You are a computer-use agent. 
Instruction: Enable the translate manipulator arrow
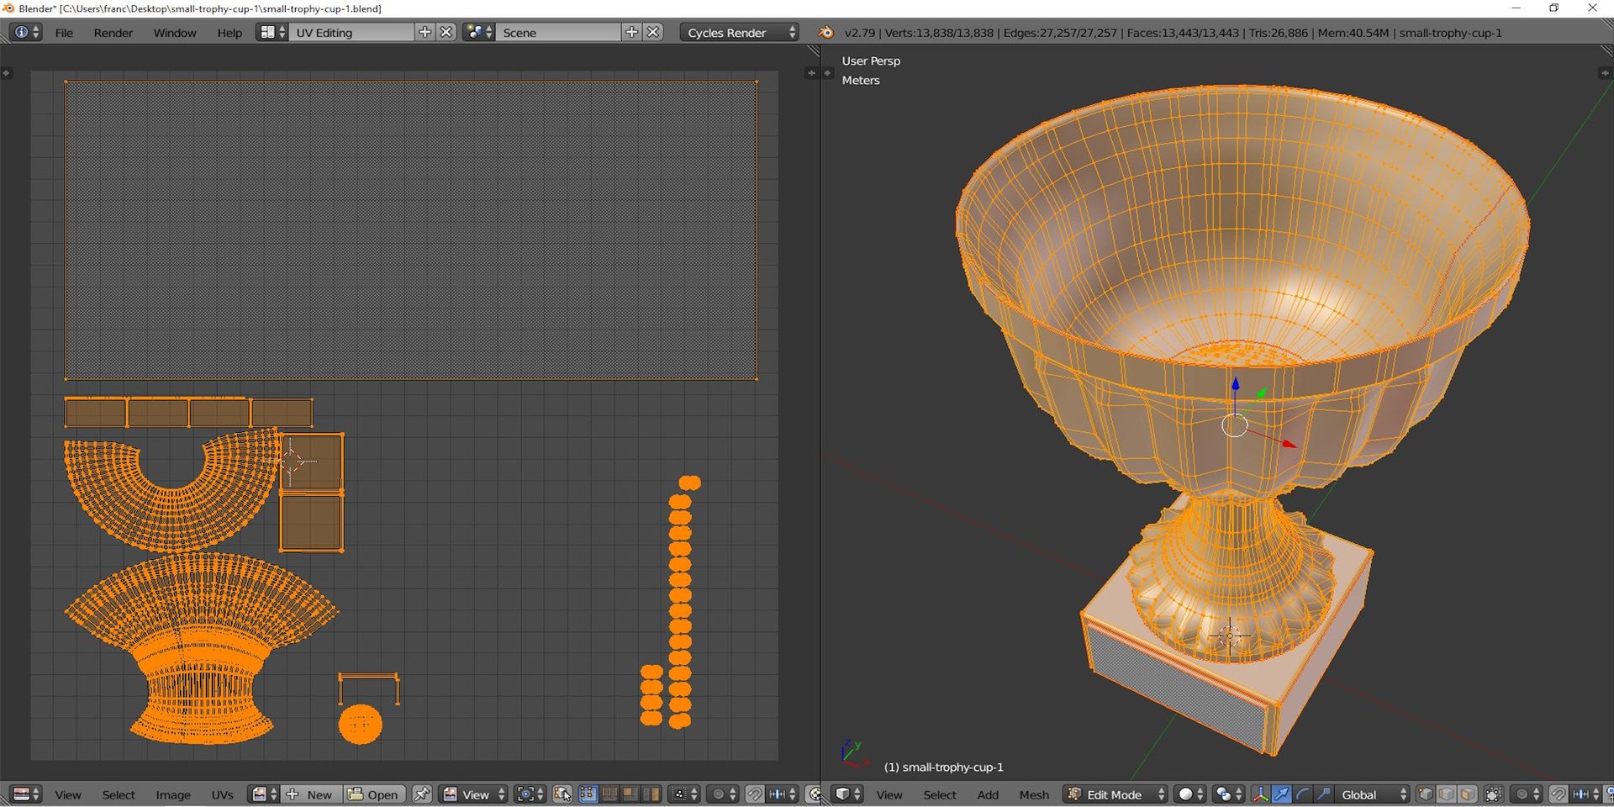[x=1281, y=794]
